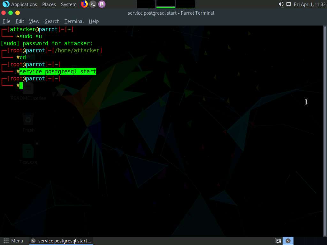Click the Menu button in bottom panel

[13, 241]
